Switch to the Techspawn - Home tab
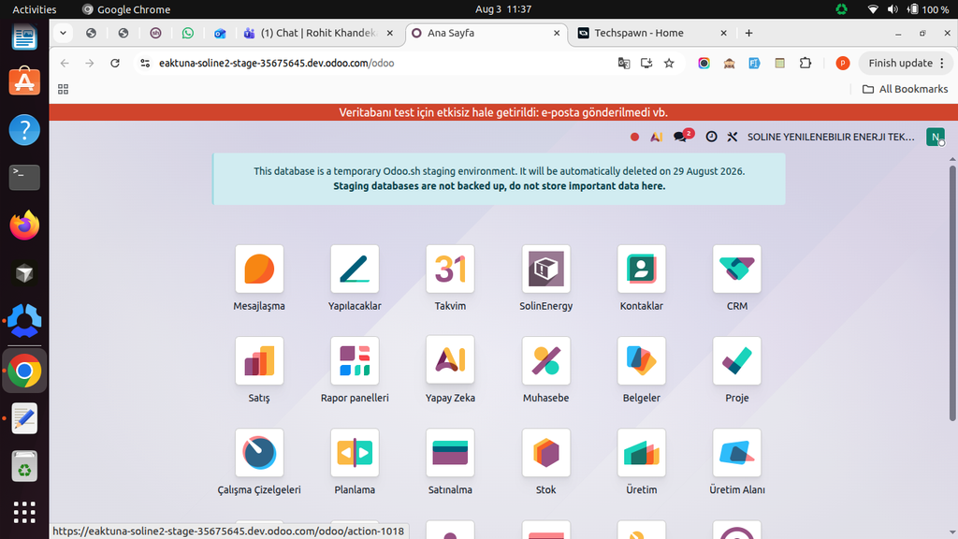 [x=650, y=33]
